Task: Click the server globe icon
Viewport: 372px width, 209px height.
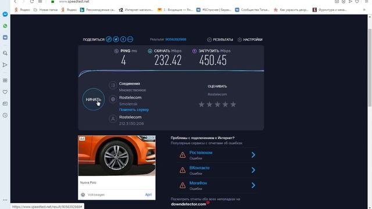Action: click(x=113, y=99)
